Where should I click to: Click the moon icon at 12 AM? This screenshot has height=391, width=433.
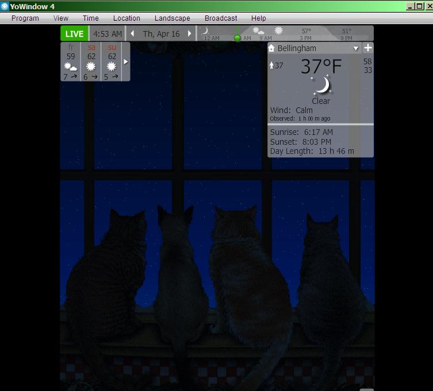click(x=205, y=30)
